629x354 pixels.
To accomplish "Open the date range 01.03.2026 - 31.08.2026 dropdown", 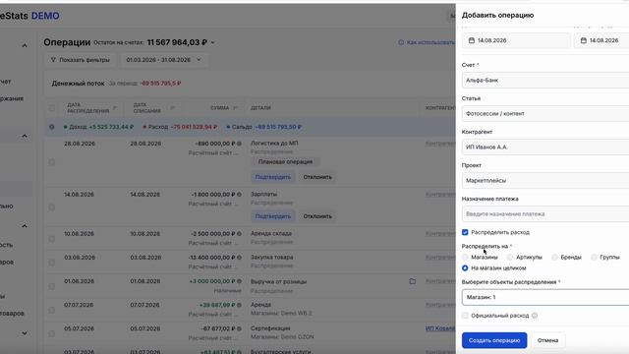I will tap(163, 60).
